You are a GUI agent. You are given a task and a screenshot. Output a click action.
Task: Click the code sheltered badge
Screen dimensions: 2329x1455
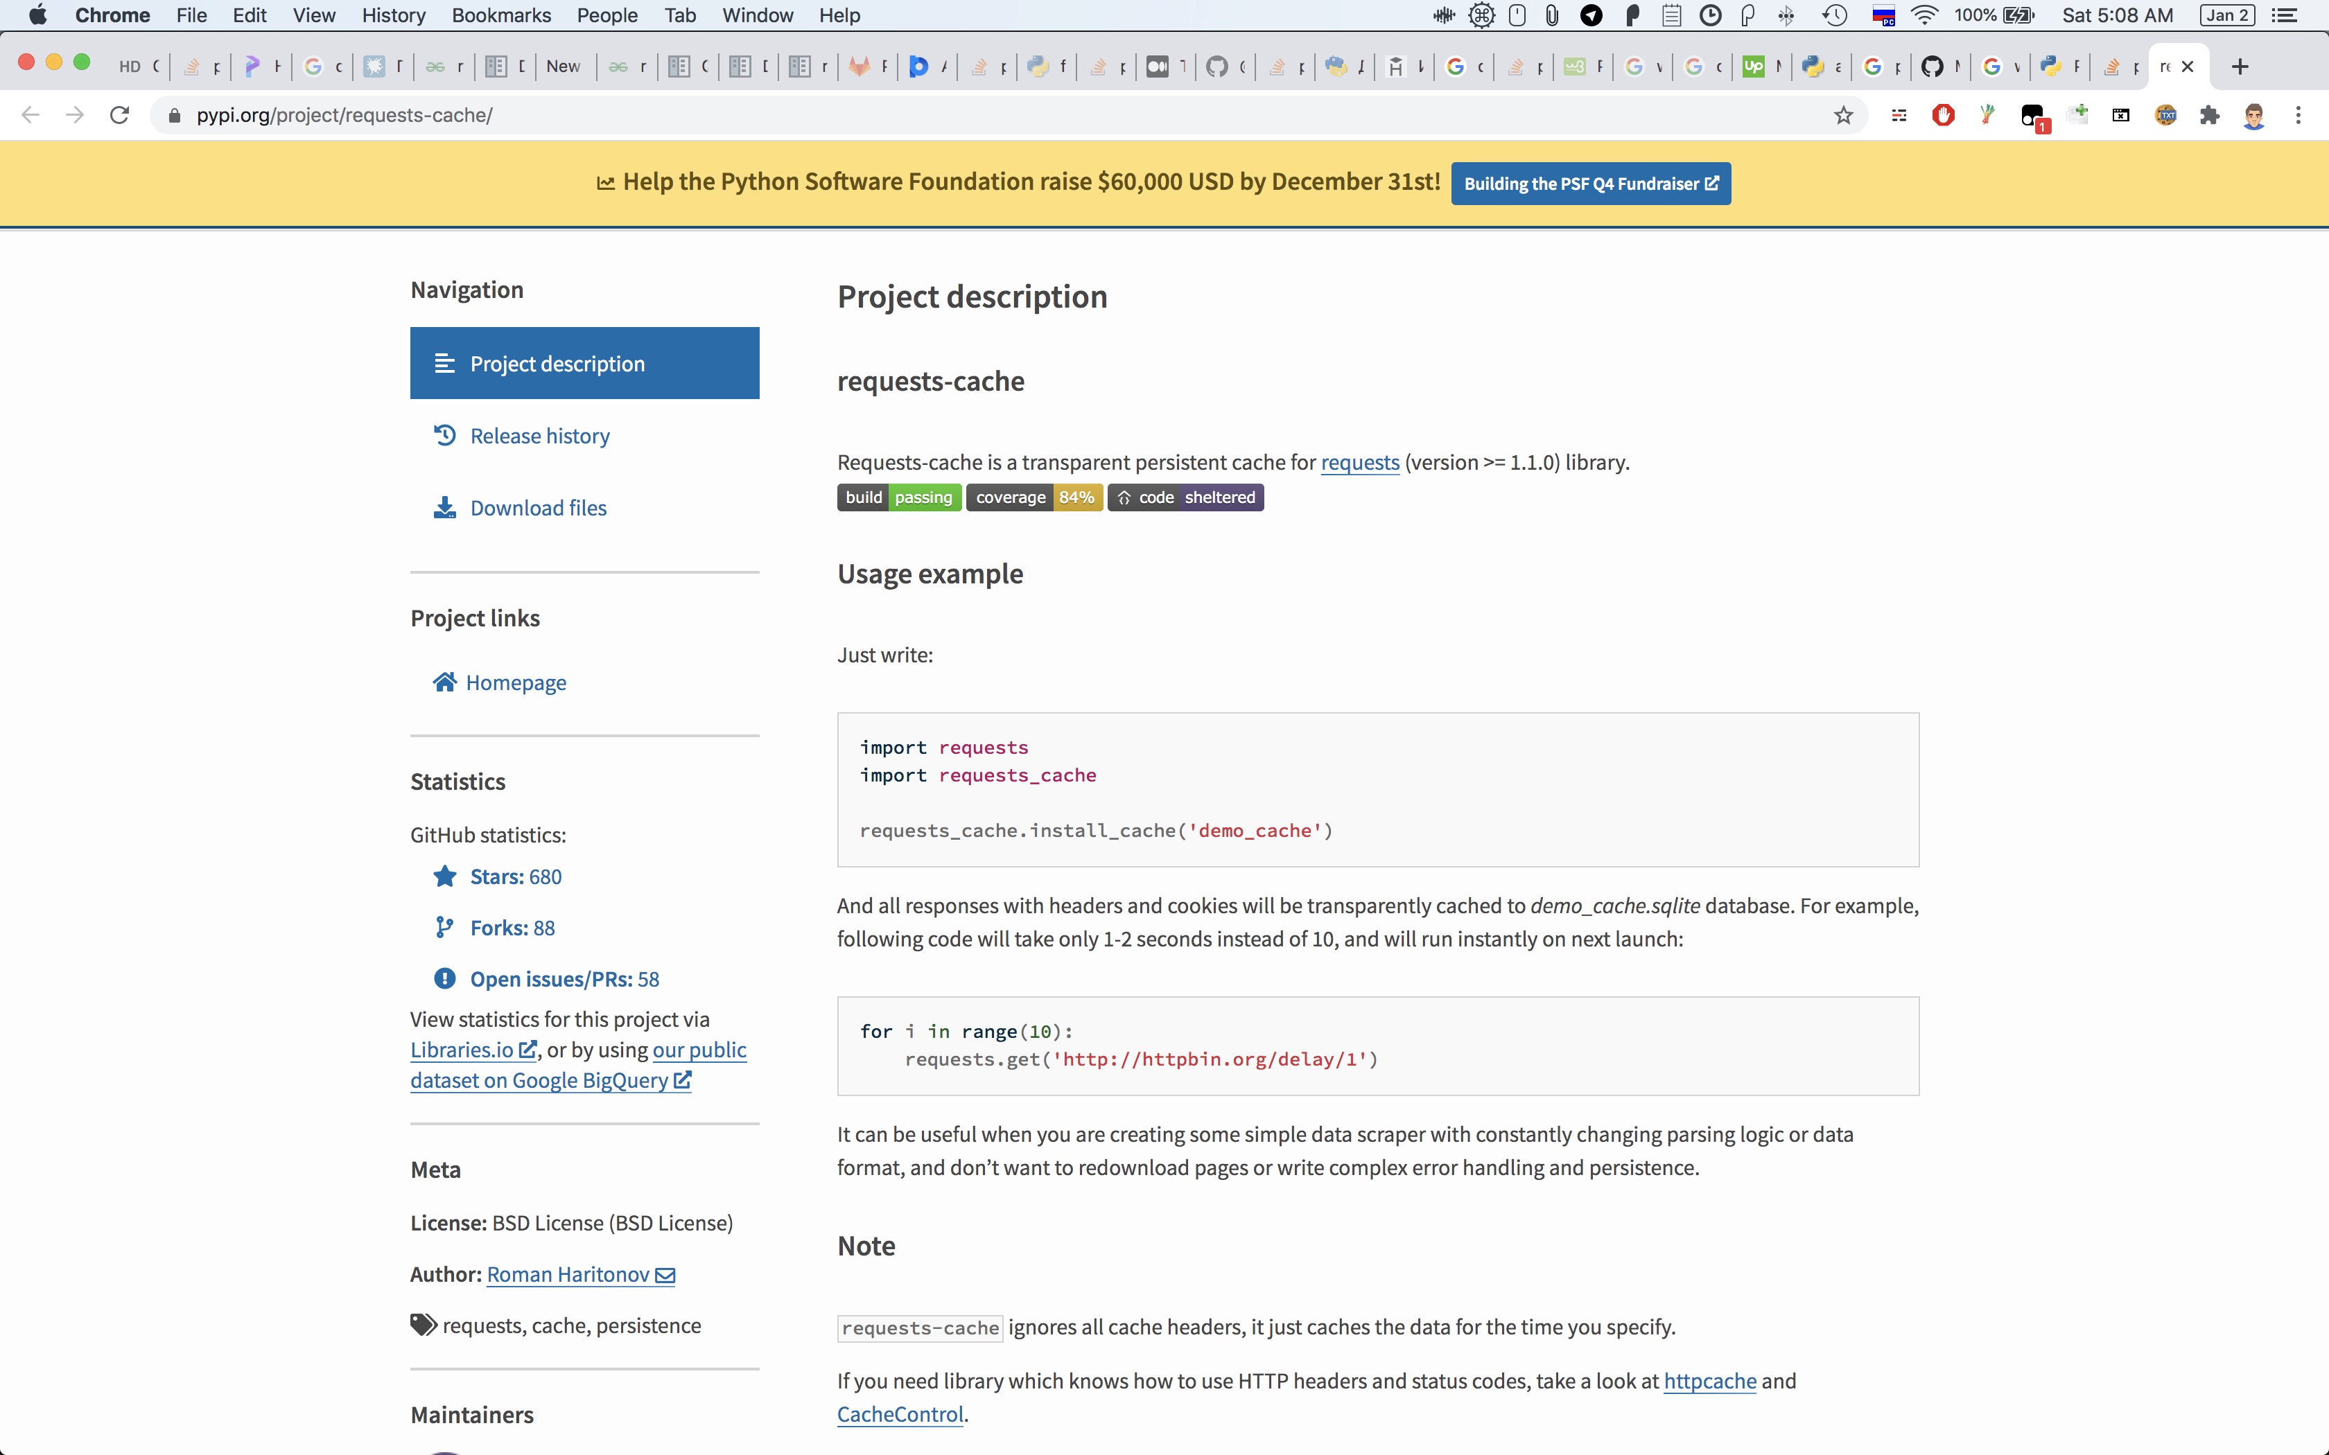pyautogui.click(x=1186, y=497)
